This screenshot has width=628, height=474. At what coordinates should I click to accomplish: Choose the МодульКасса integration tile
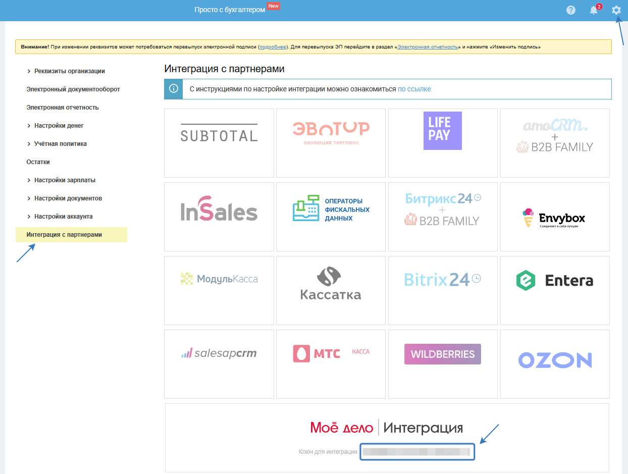[219, 290]
